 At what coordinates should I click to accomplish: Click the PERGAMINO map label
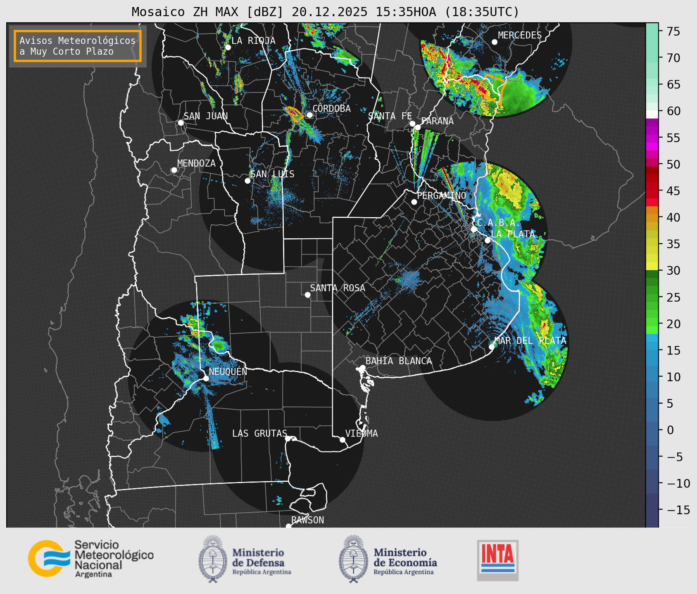tap(442, 195)
